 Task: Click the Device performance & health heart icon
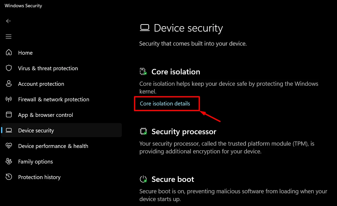tap(9, 146)
